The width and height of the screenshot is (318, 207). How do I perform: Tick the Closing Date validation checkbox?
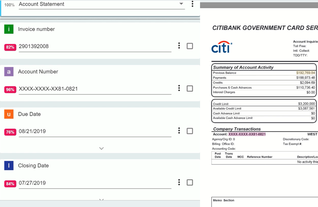point(190,182)
